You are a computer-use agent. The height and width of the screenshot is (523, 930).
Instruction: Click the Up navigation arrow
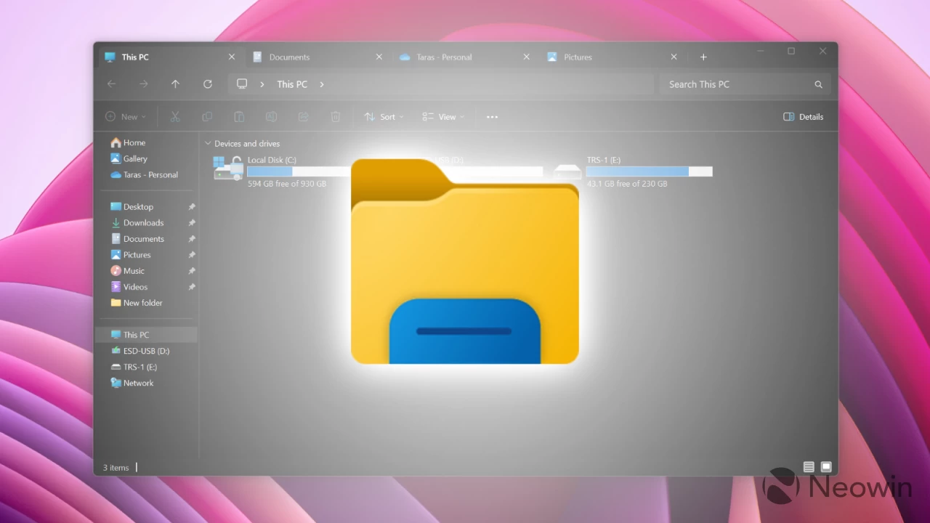coord(175,84)
